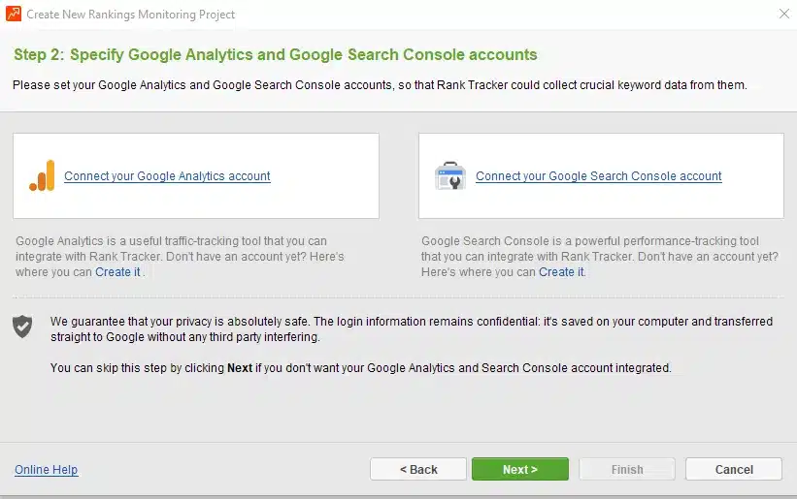Screen dimensions: 797x499
Task: Click the Google Analytics description text
Action: coord(180,257)
